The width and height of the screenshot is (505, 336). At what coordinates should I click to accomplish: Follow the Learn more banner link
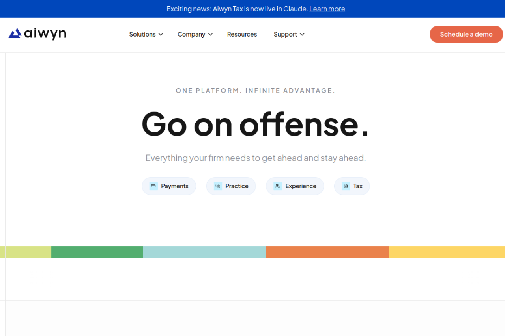coord(327,9)
